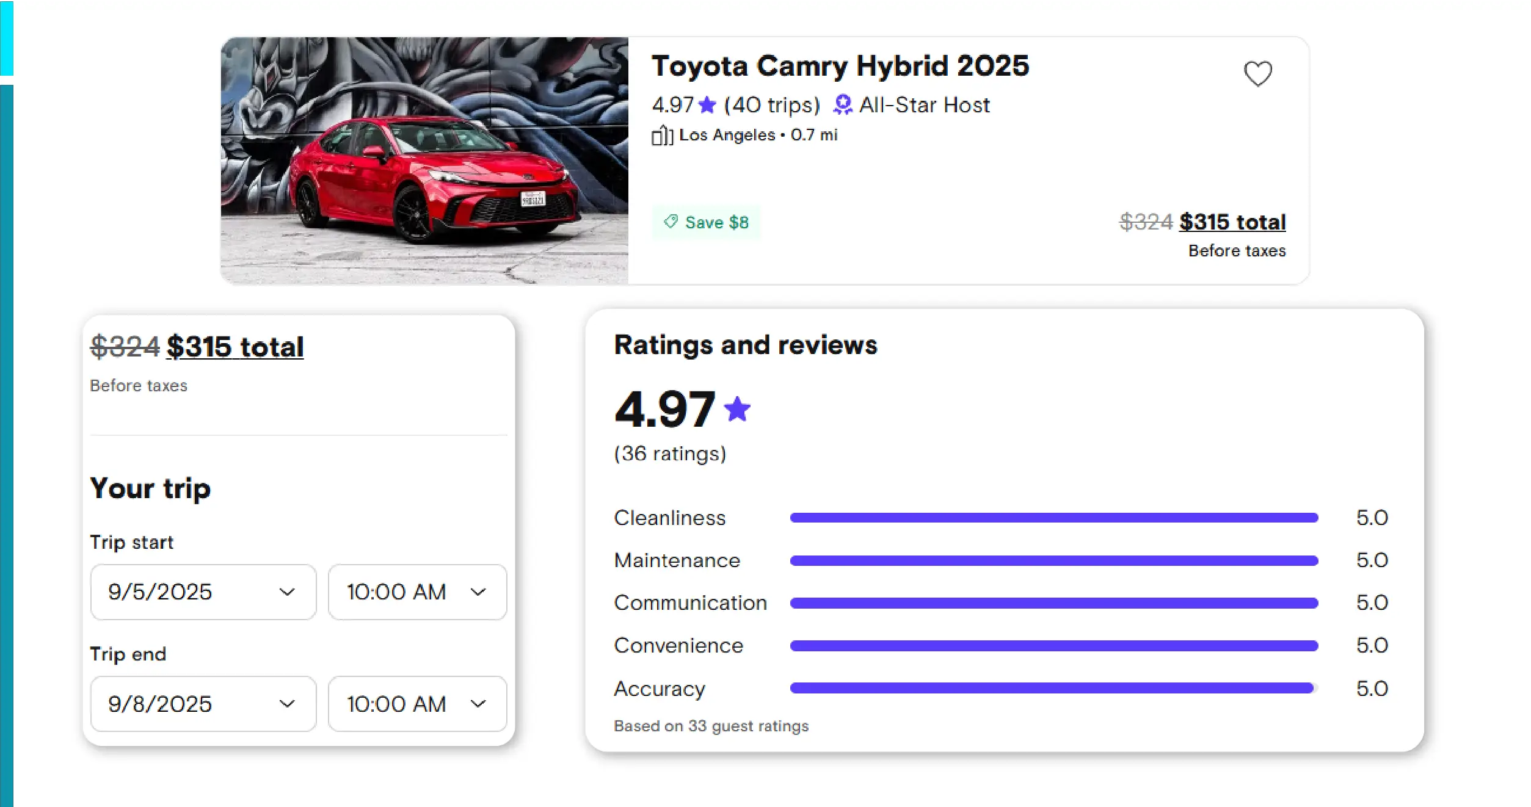Click the $315 total link in the trip panel

tap(235, 347)
